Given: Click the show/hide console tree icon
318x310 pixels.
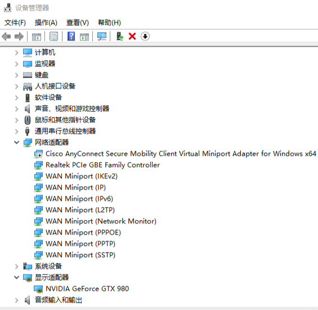Looking at the screenshot, I should pyautogui.click(x=37, y=37).
